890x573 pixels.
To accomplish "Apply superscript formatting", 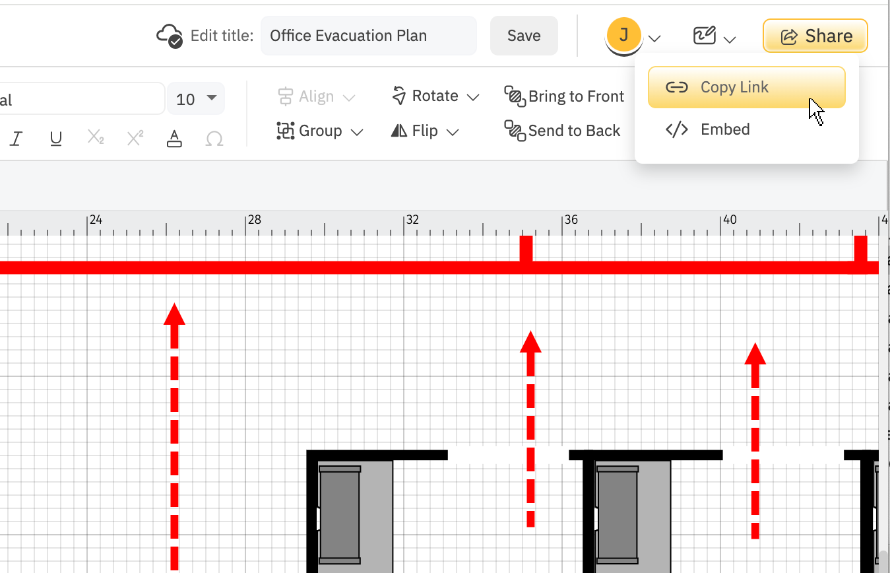I will pos(135,138).
